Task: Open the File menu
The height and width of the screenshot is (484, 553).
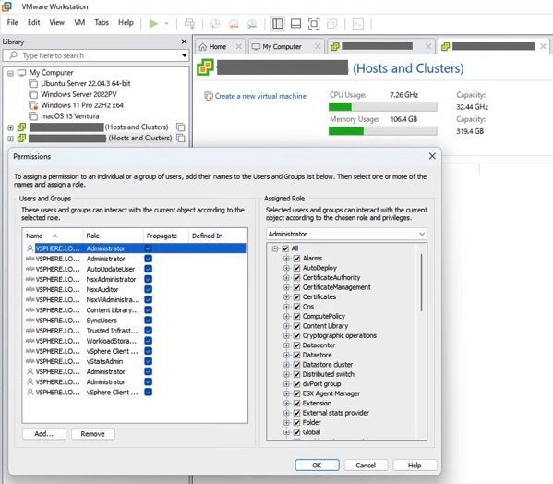Action: tap(12, 22)
